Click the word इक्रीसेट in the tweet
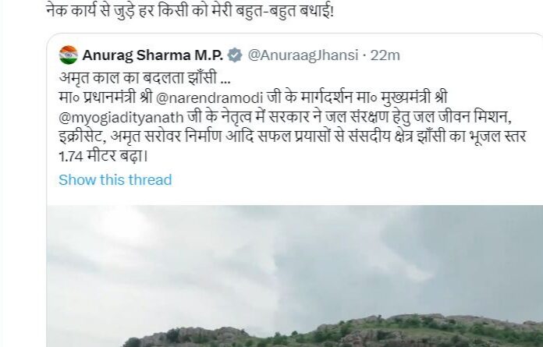This screenshot has height=347, width=543. 82,136
